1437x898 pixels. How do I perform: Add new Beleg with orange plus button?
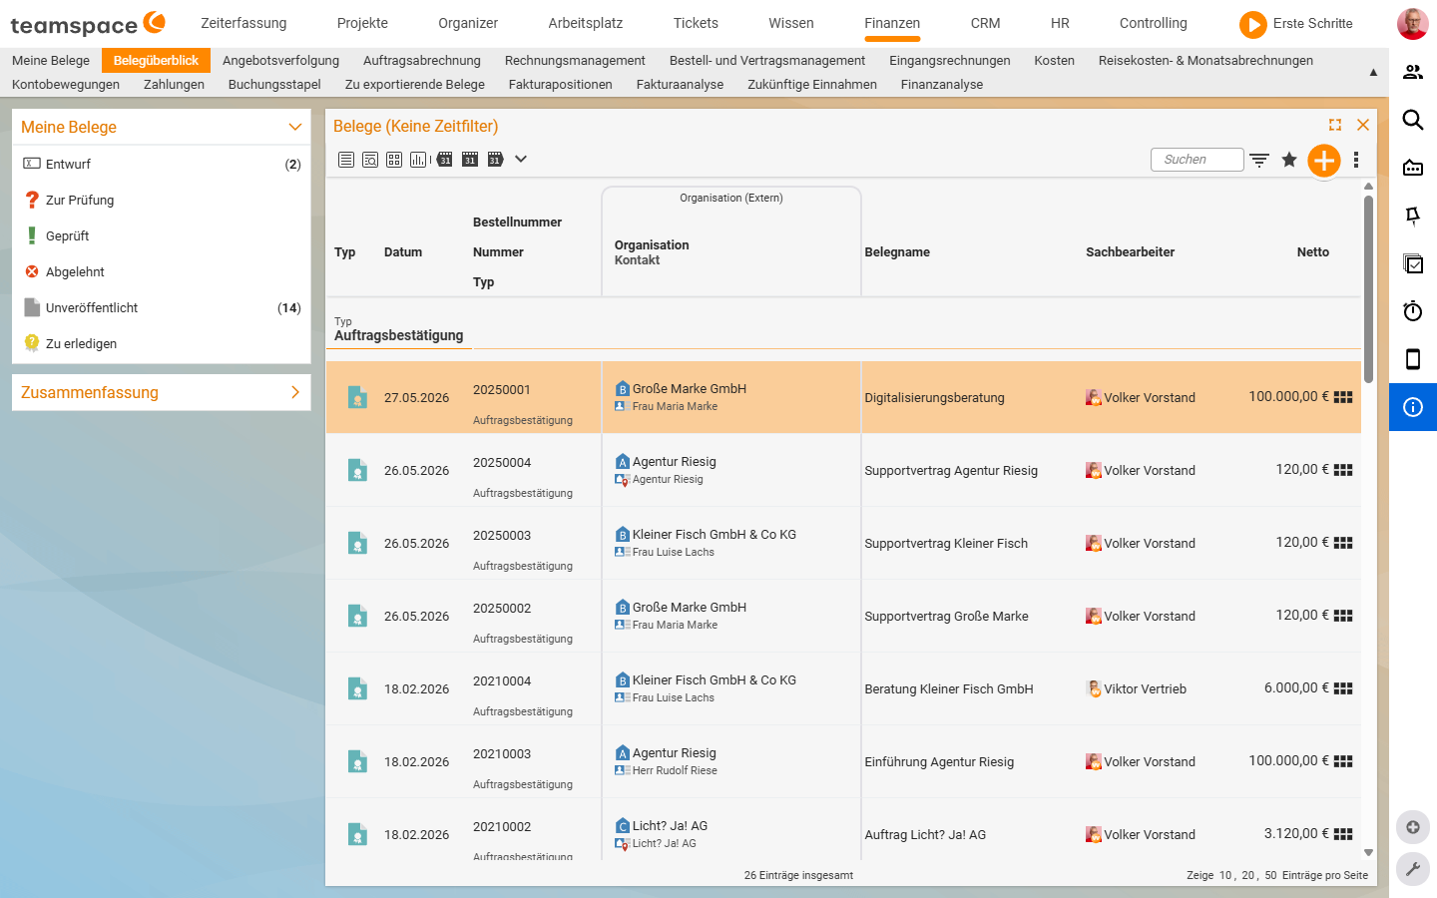pos(1324,160)
